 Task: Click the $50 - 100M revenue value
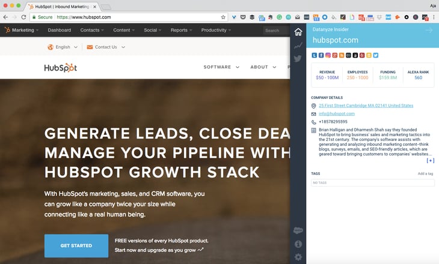click(327, 77)
